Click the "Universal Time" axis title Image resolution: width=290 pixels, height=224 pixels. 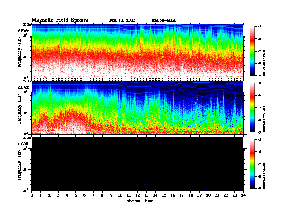[x=138, y=201]
